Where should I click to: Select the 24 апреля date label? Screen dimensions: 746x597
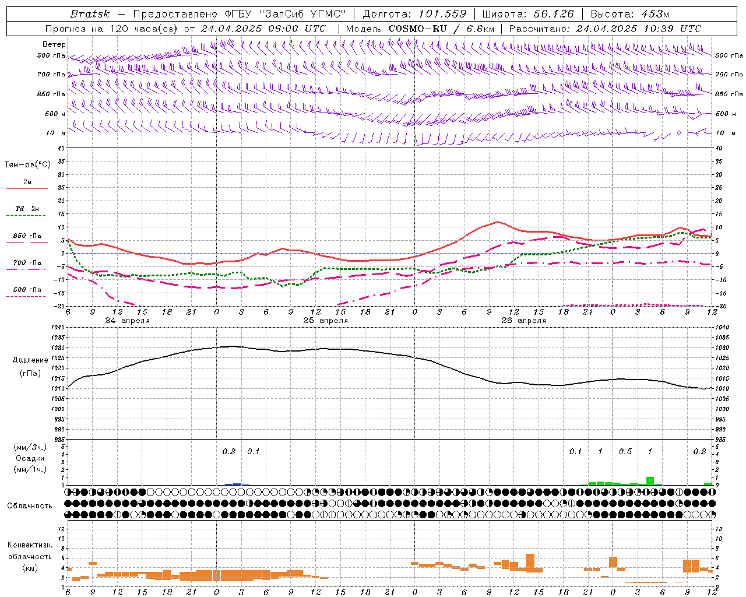pos(127,321)
